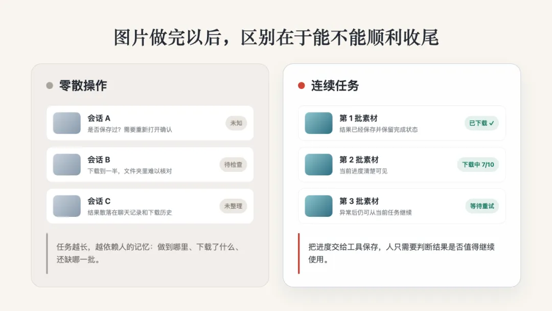This screenshot has height=311, width=552.
Task: Click the 已下载 checkmark badge
Action: coord(481,123)
